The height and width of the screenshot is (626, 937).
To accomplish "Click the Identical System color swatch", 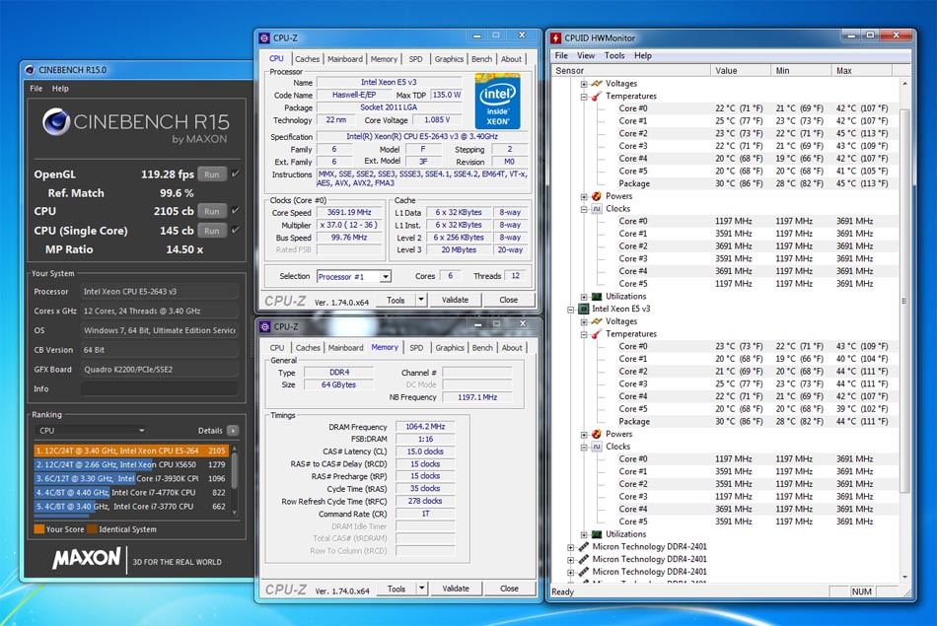I will click(x=92, y=529).
